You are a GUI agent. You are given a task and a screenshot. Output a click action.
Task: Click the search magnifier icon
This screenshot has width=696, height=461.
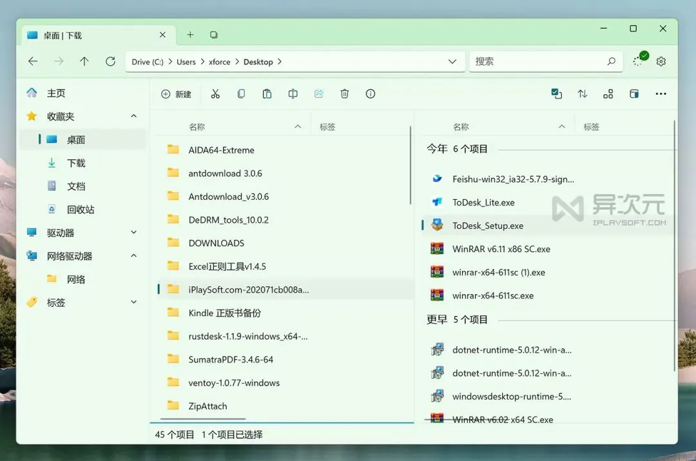611,61
